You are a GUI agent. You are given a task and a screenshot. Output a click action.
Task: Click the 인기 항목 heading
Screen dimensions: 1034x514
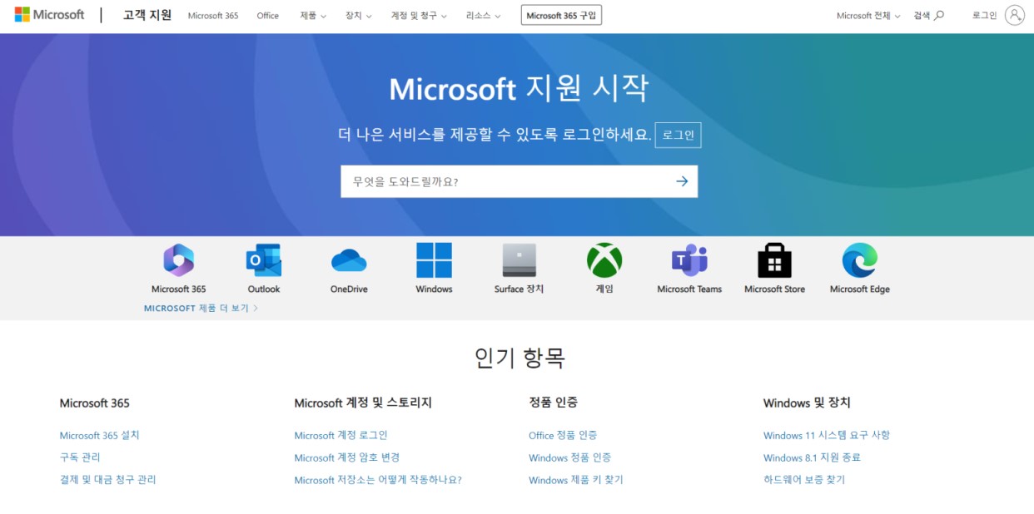(519, 358)
